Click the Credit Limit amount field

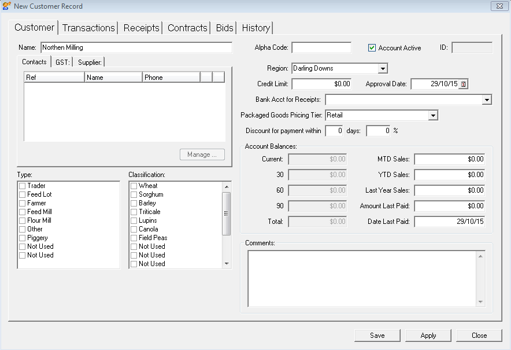point(321,84)
